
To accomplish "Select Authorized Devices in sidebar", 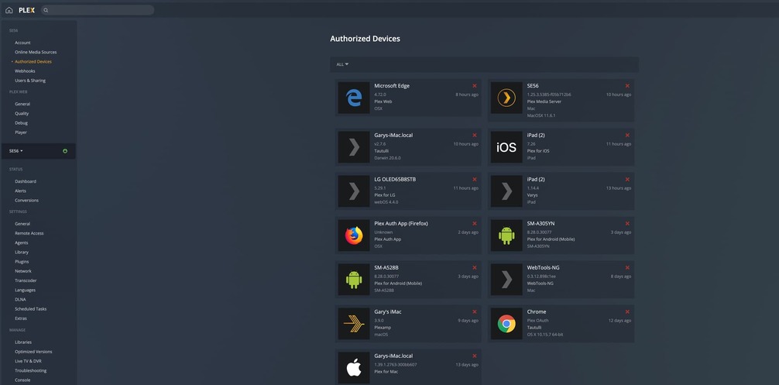I will click(33, 62).
